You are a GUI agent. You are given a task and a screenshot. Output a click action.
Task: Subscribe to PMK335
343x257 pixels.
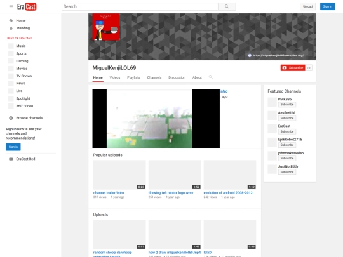287,105
